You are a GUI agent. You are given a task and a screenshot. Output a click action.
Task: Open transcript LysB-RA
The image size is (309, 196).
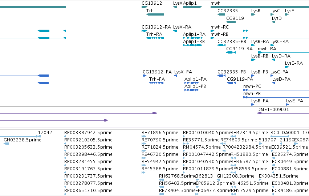coord(260,41)
